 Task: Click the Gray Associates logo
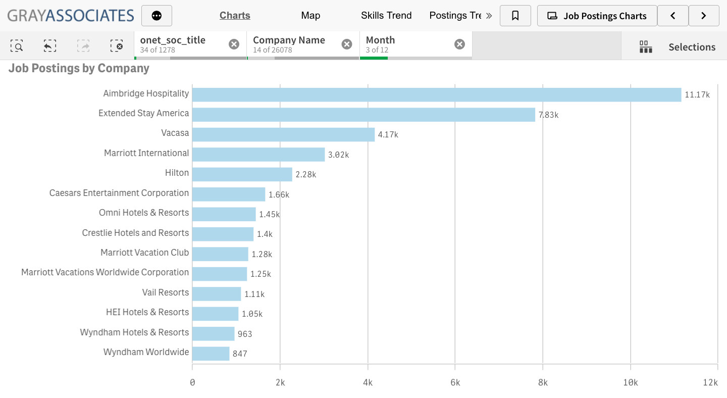[x=71, y=16]
